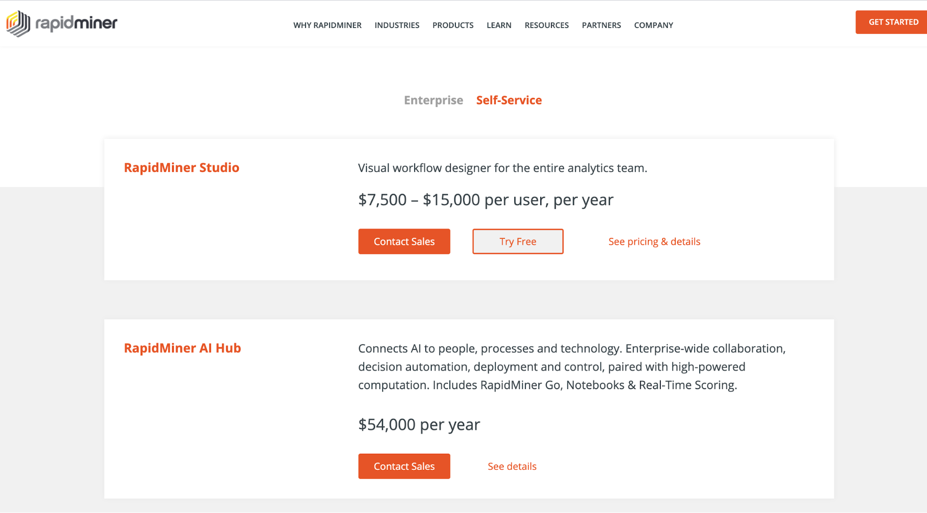
Task: Open the WHY RAPIDMINER menu
Action: 327,25
